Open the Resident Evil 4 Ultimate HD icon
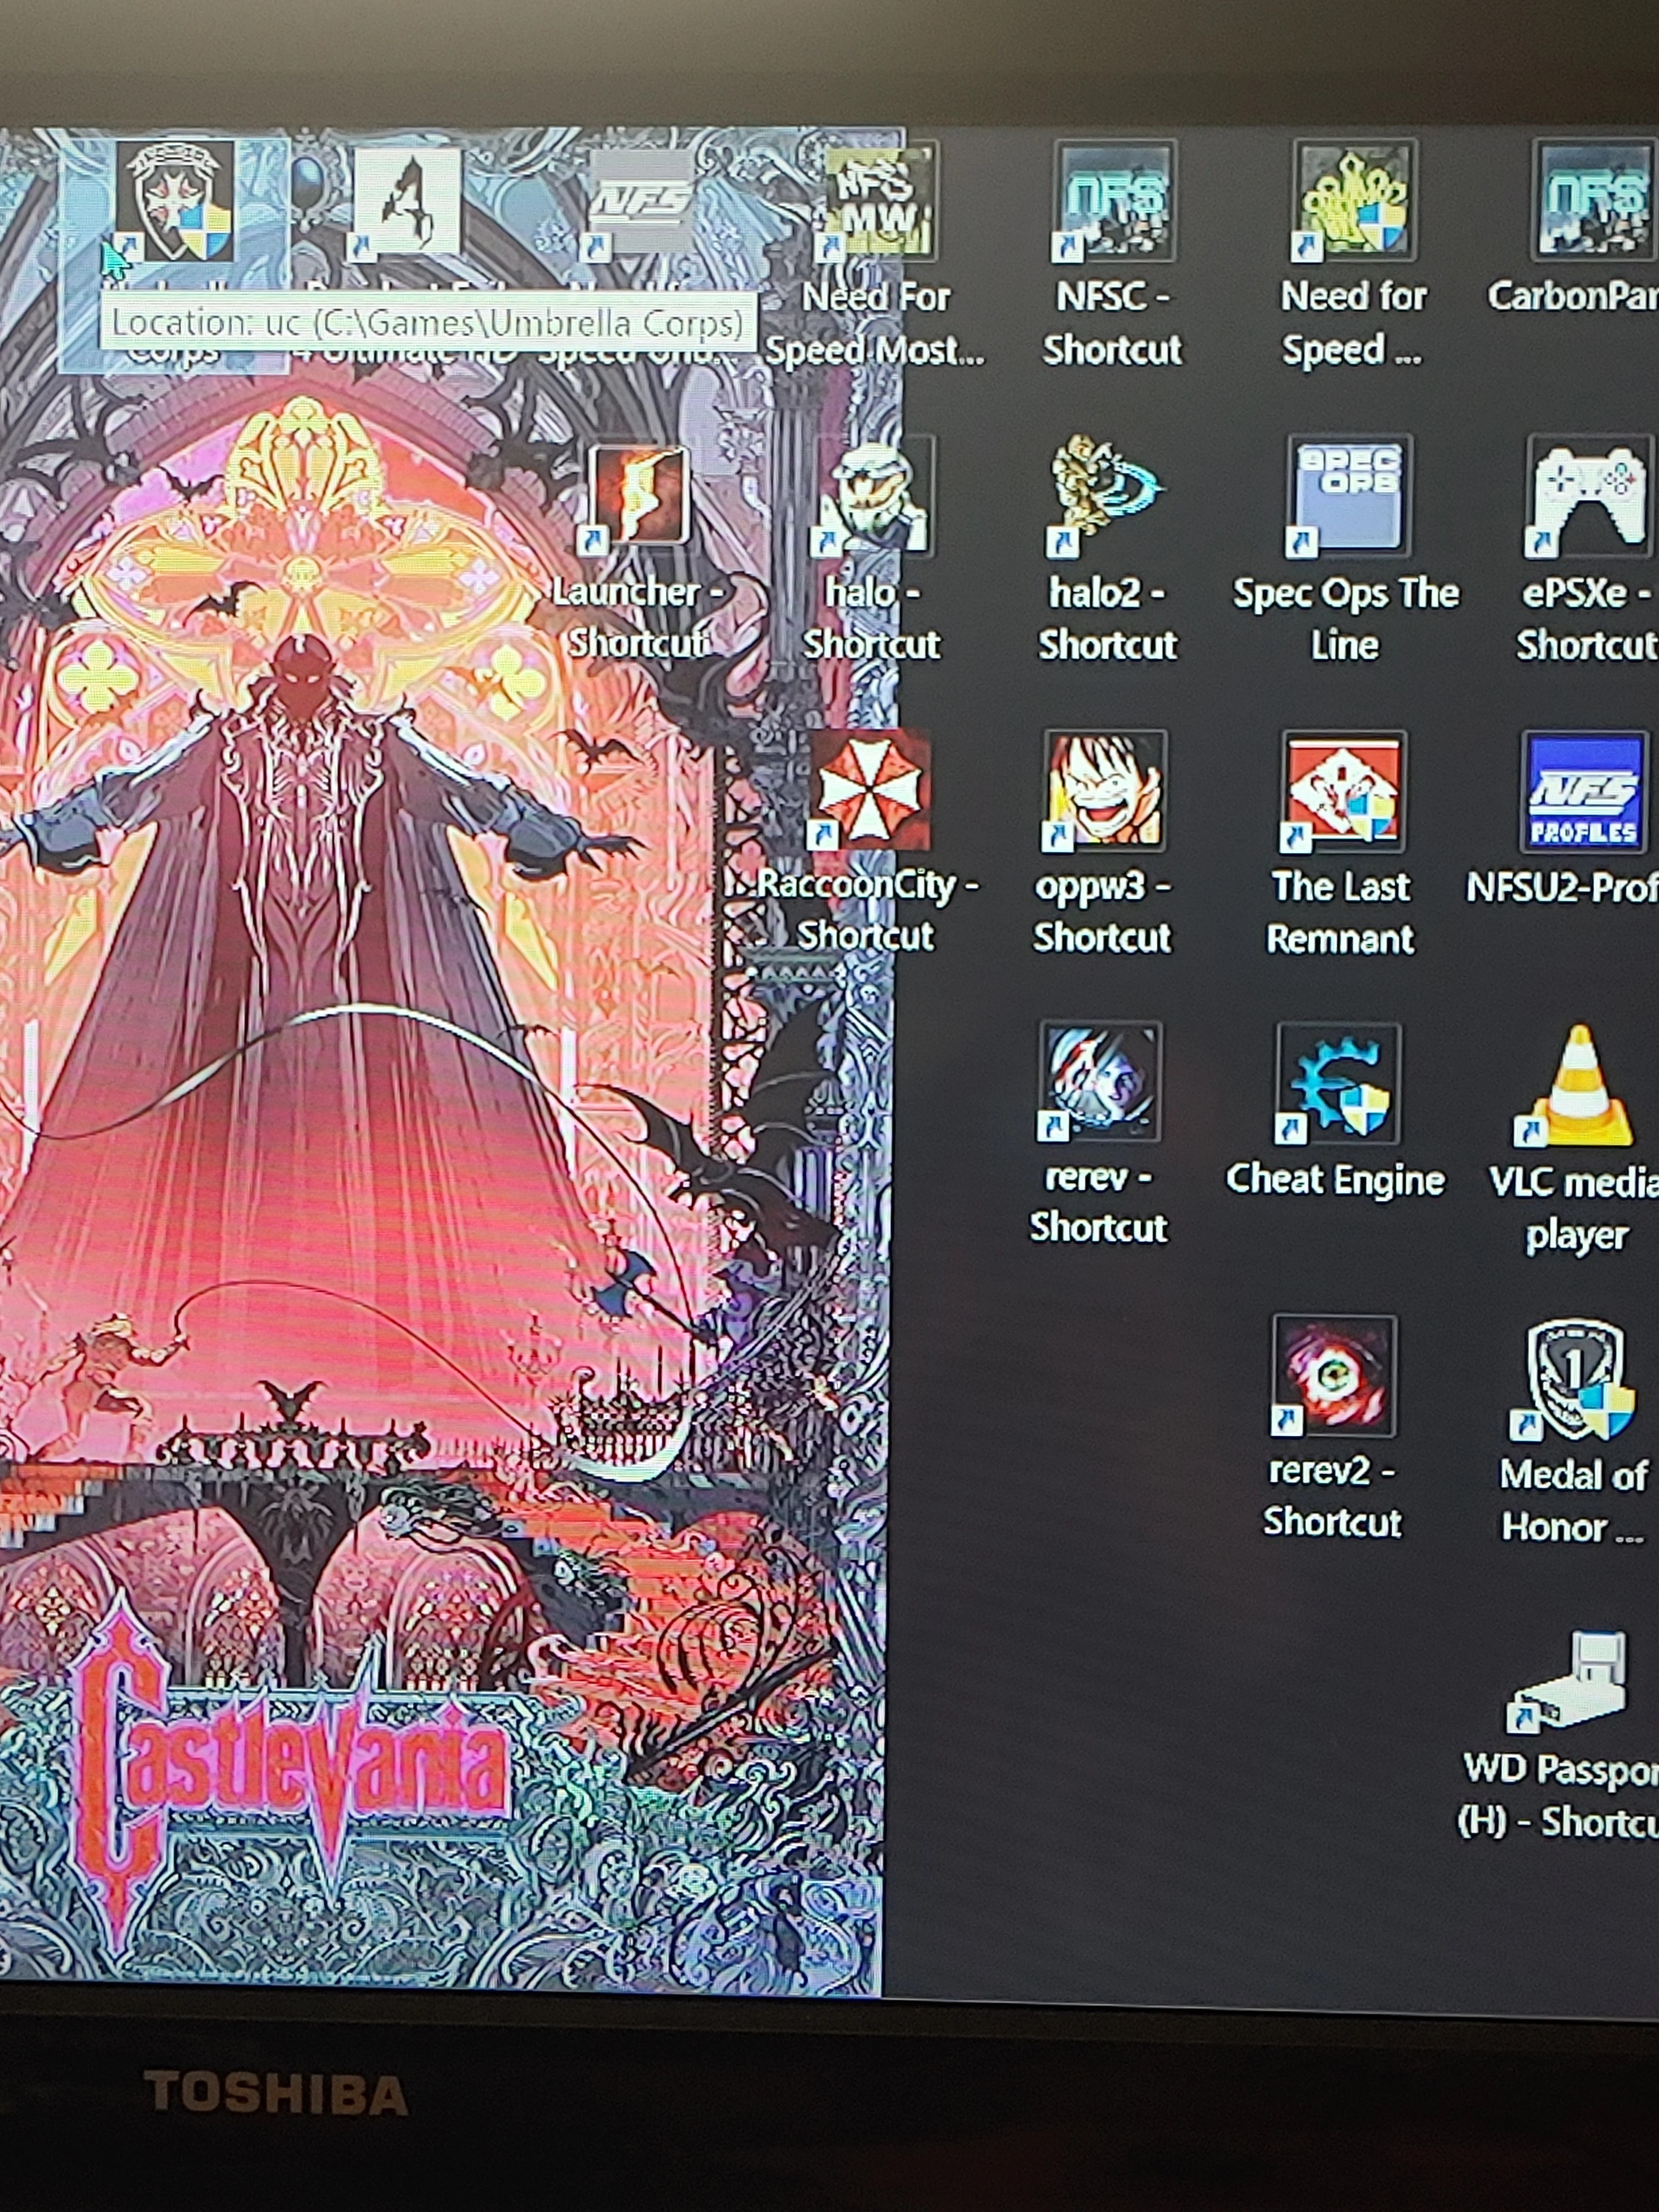The width and height of the screenshot is (1659, 2212). pos(408,201)
